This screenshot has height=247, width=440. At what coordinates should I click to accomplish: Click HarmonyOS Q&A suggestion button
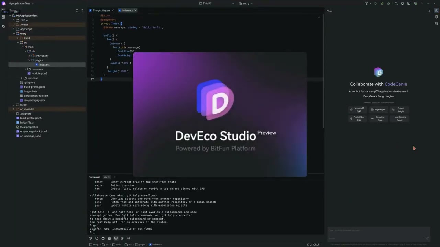[x=357, y=109]
